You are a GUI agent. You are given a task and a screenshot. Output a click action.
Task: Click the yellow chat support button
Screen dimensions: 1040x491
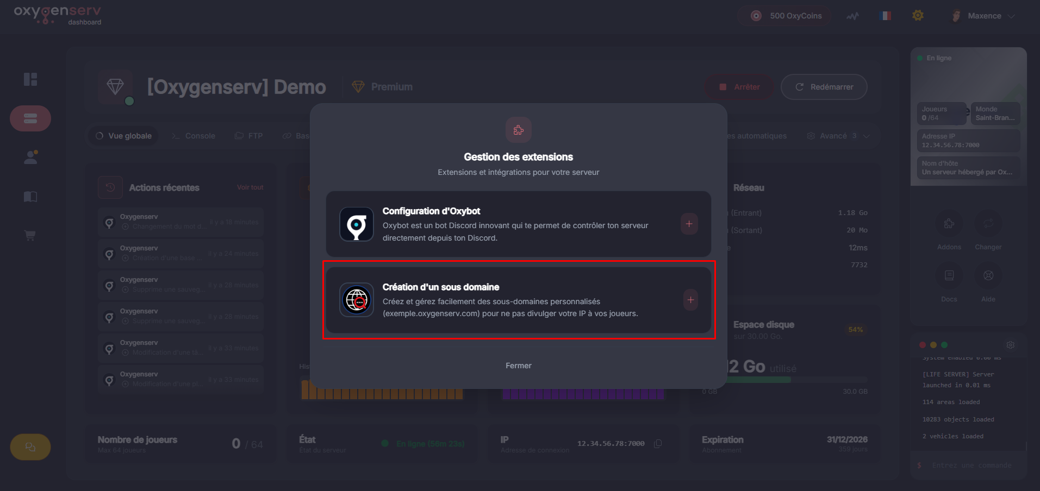[30, 447]
